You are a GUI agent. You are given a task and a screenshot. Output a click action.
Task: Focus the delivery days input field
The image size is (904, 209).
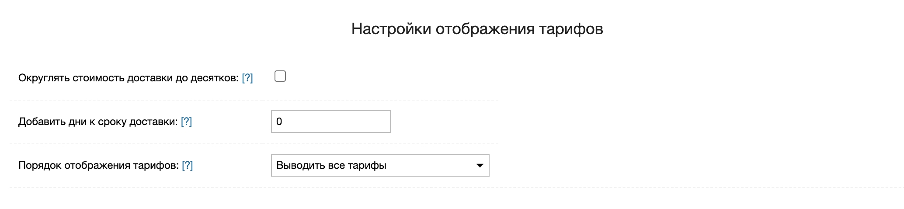330,122
